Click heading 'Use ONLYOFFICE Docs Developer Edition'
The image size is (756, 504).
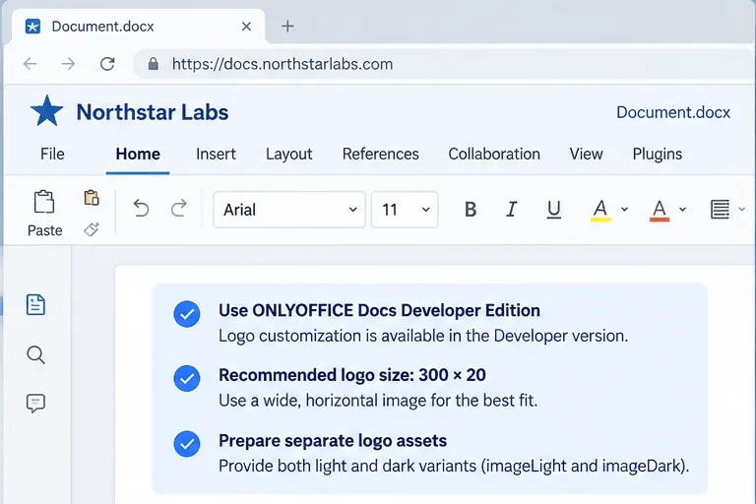point(379,311)
